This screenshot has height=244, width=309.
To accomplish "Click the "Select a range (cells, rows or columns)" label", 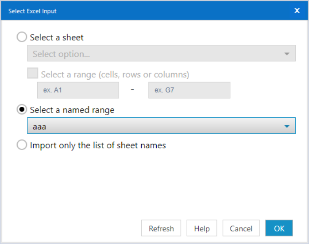I will click(x=115, y=74).
